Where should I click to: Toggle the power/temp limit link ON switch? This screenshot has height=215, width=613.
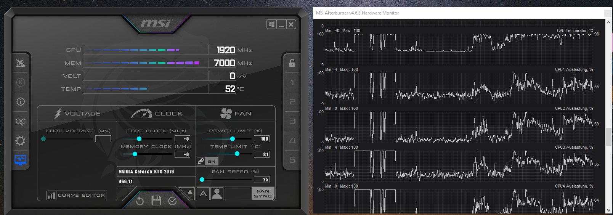pyautogui.click(x=212, y=161)
